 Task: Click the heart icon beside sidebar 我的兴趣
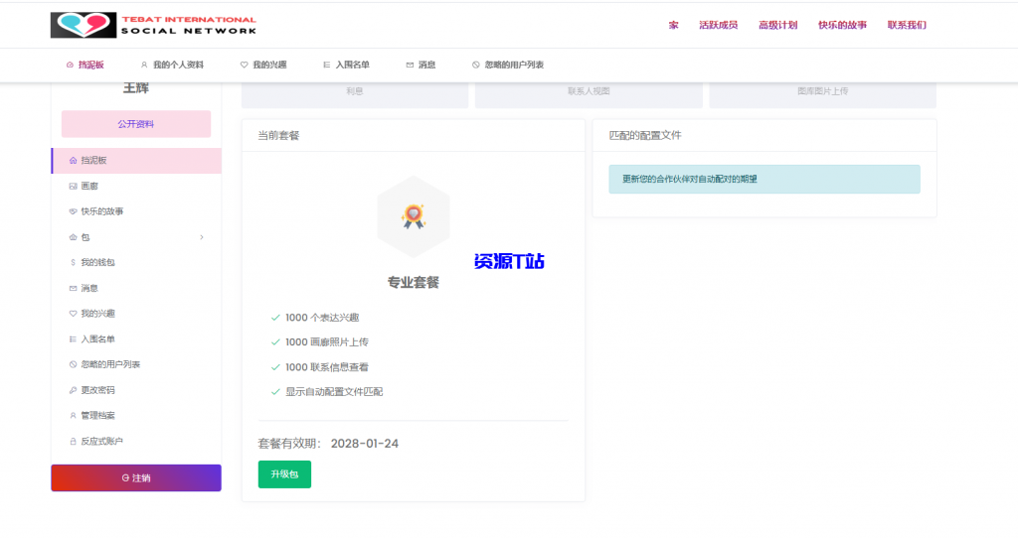click(x=73, y=314)
